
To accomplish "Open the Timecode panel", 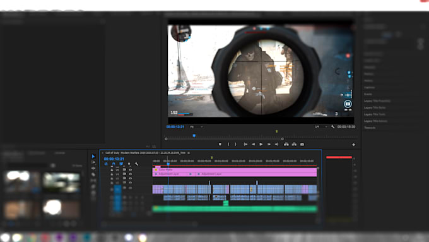I will [x=370, y=128].
